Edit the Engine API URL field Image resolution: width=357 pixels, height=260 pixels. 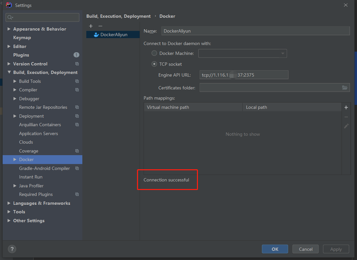[244, 75]
